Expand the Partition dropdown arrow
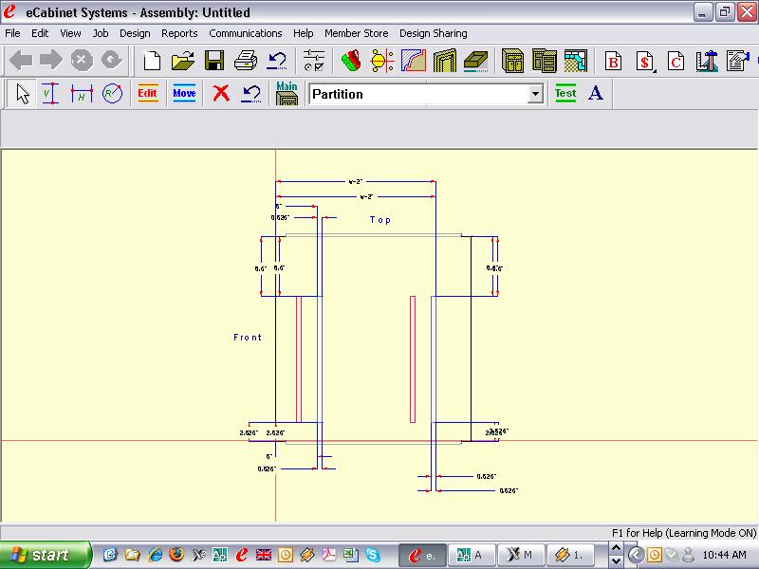759x569 pixels. coord(535,94)
